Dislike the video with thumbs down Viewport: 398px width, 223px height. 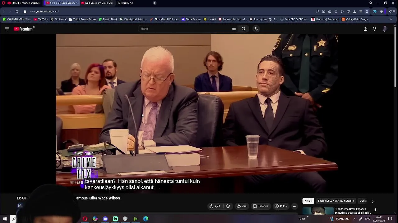click(x=228, y=206)
